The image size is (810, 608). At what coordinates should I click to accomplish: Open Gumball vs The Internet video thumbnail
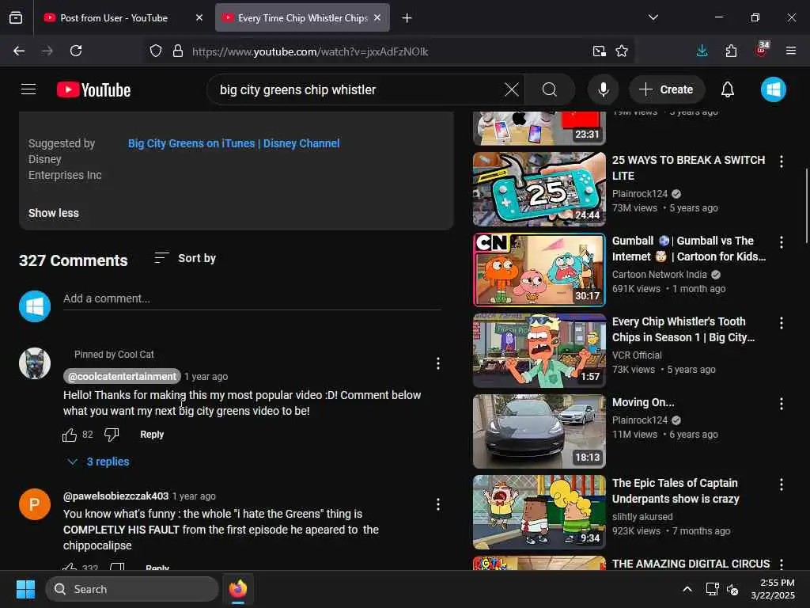pyautogui.click(x=539, y=269)
